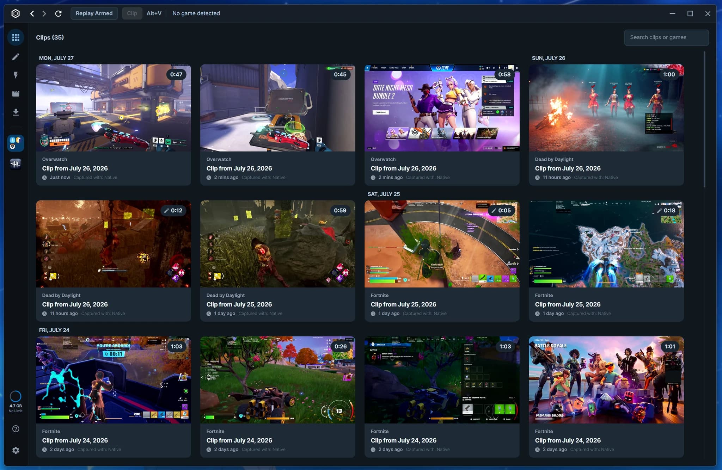Click the Just now timestamp
The height and width of the screenshot is (470, 722).
[60, 178]
